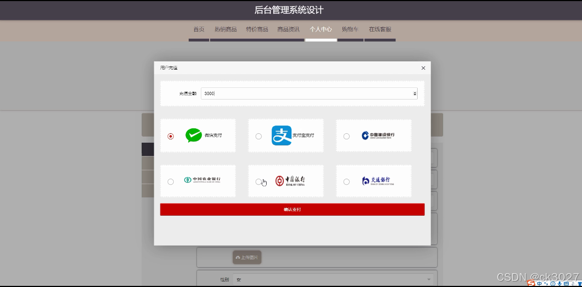Image resolution: width=582 pixels, height=287 pixels.
Task: Select Bank of Communications radio button
Action: point(346,182)
